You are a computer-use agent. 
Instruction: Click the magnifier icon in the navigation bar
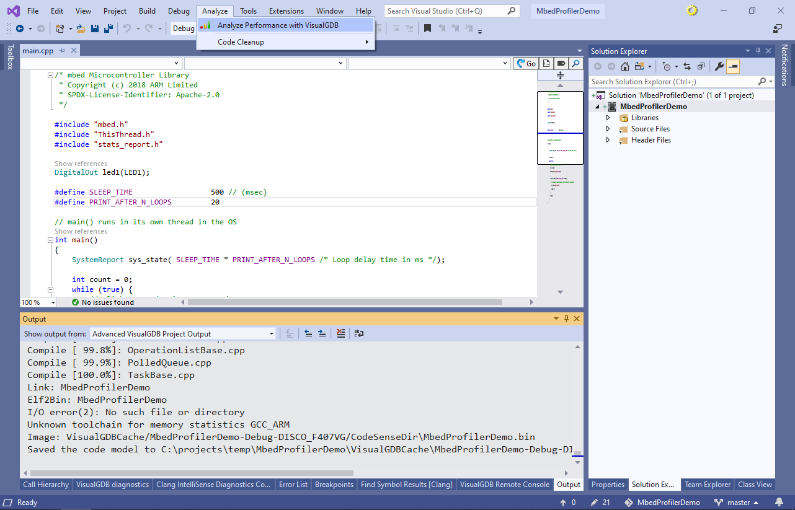[x=576, y=63]
